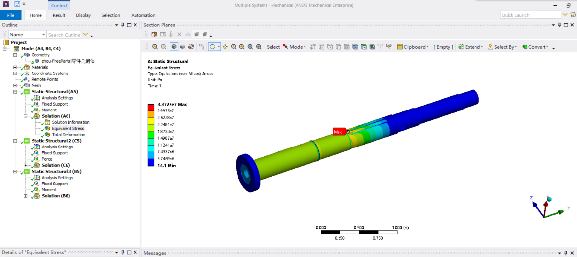Select the Force load under Static Structural 2
Image resolution: width=577 pixels, height=257 pixels.
click(x=47, y=159)
